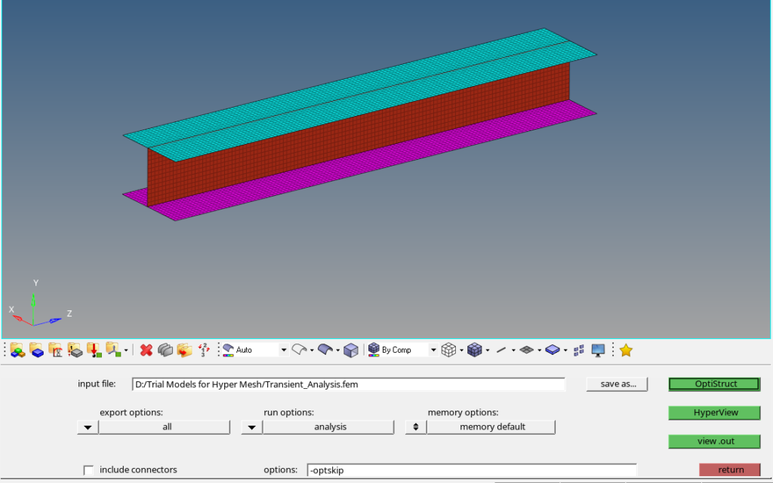Click the red X Delete icon
Viewport: 773px width, 483px height.
(x=146, y=350)
